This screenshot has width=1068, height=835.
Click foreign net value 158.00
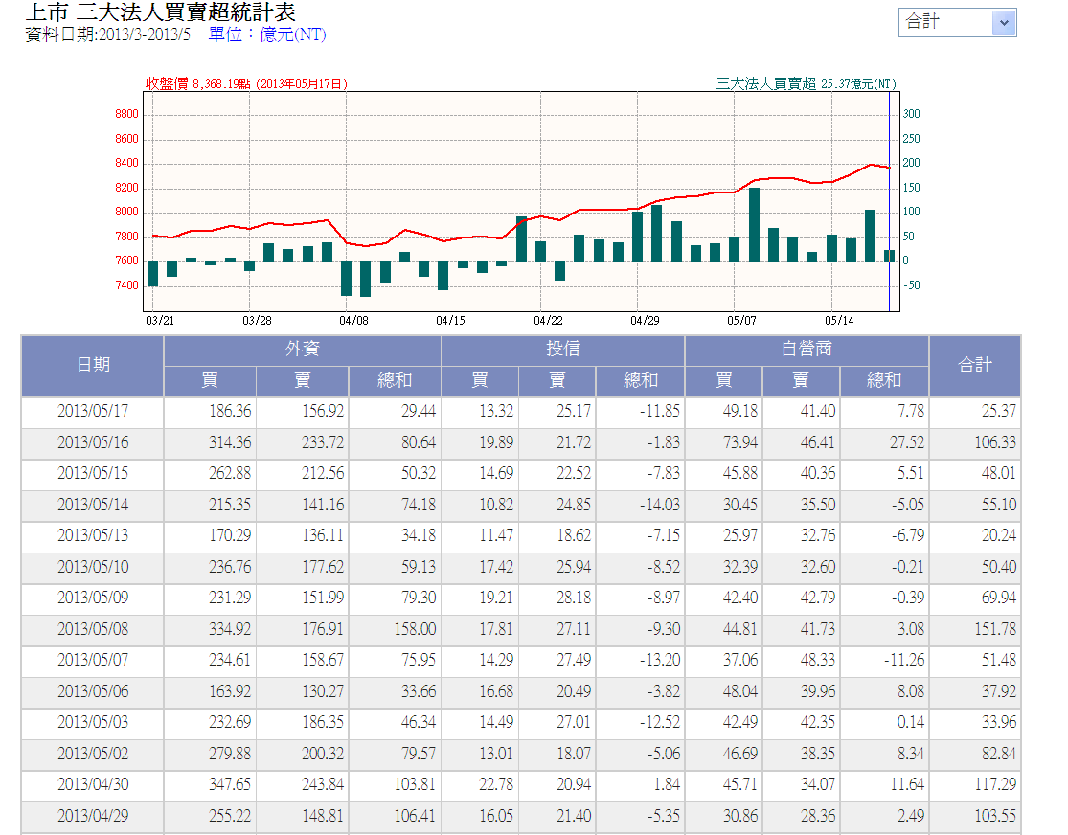pyautogui.click(x=415, y=628)
